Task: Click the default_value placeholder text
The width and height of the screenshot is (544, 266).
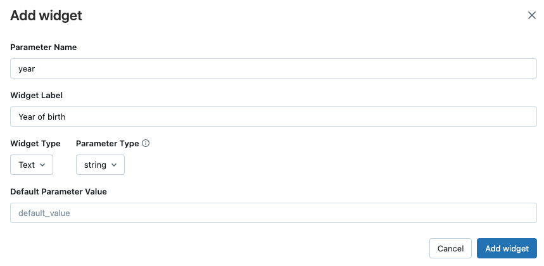Action: click(x=44, y=213)
